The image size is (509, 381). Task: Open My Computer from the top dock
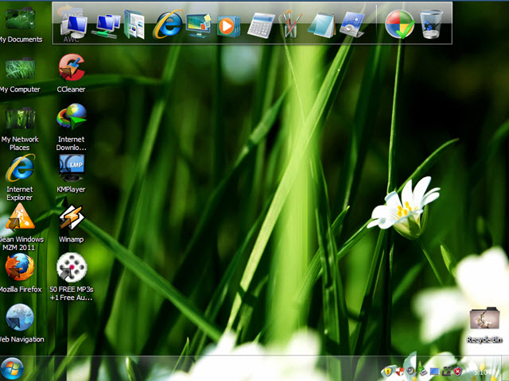pos(74,26)
